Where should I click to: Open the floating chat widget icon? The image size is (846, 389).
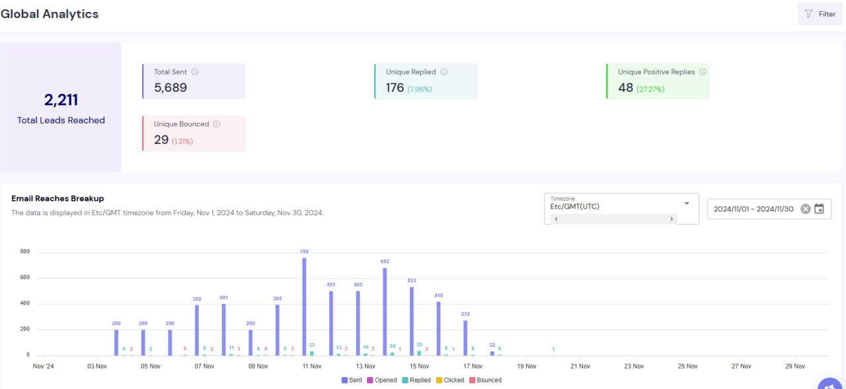pyautogui.click(x=831, y=383)
